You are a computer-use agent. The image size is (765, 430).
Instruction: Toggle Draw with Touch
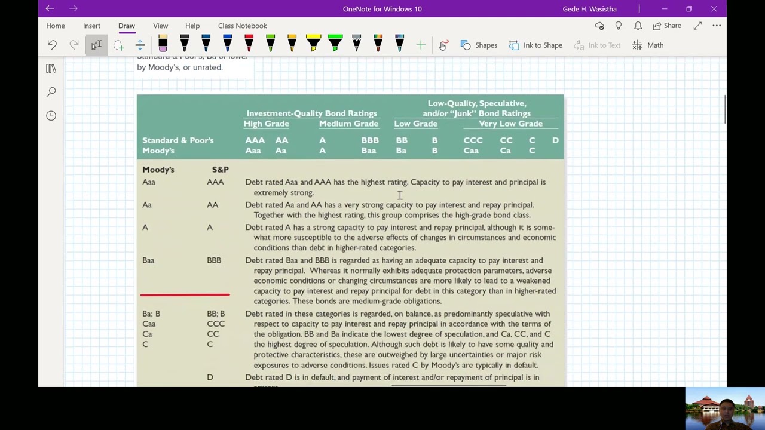coord(443,45)
